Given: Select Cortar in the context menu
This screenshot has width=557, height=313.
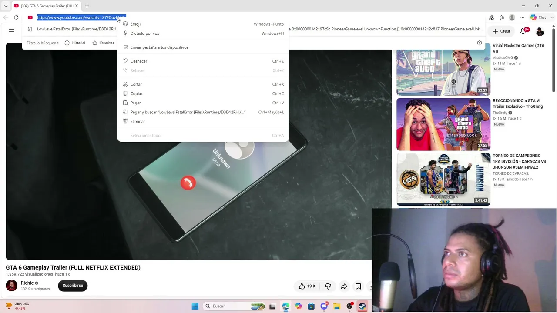Looking at the screenshot, I should (203, 84).
